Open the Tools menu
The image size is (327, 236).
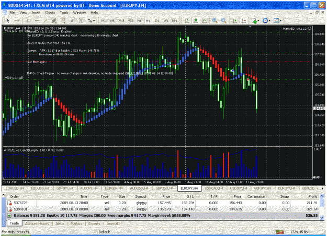coord(64,13)
